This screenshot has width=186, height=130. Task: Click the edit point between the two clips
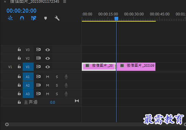pyautogui.click(x=116, y=67)
